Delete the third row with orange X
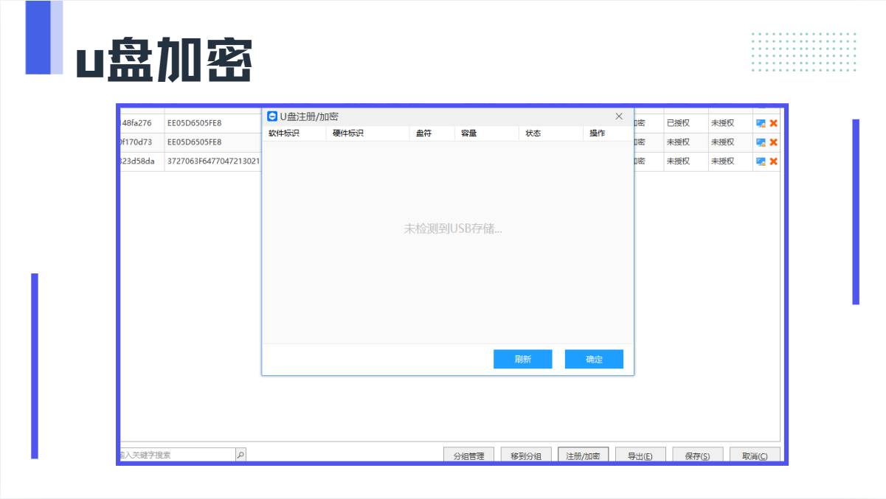Screen dimensions: 886x499 pos(774,161)
